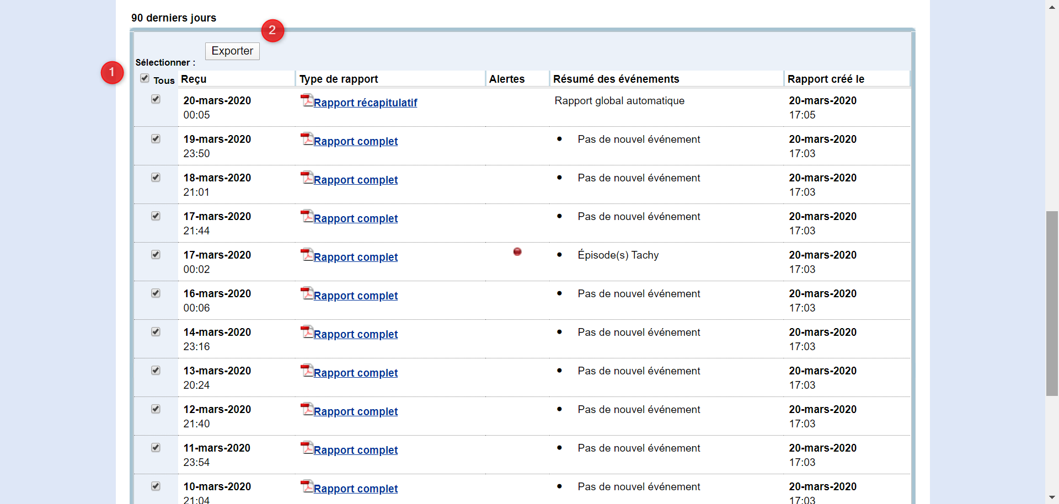Click PDF icon for 11-mars-2020 report
Viewport: 1059px width, 504px height.
tap(307, 448)
